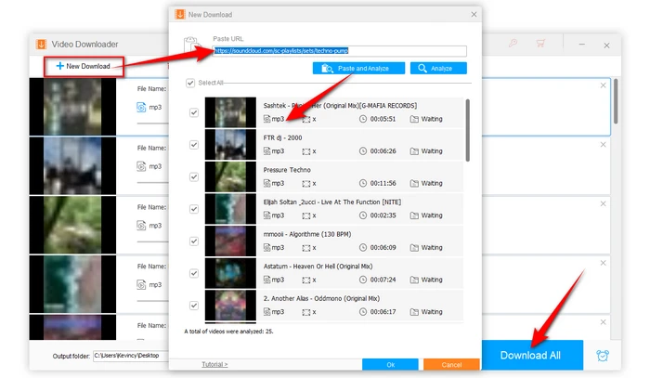650x378 pixels.
Task: Click the duration clock icon in Astatum row
Action: [x=363, y=280]
